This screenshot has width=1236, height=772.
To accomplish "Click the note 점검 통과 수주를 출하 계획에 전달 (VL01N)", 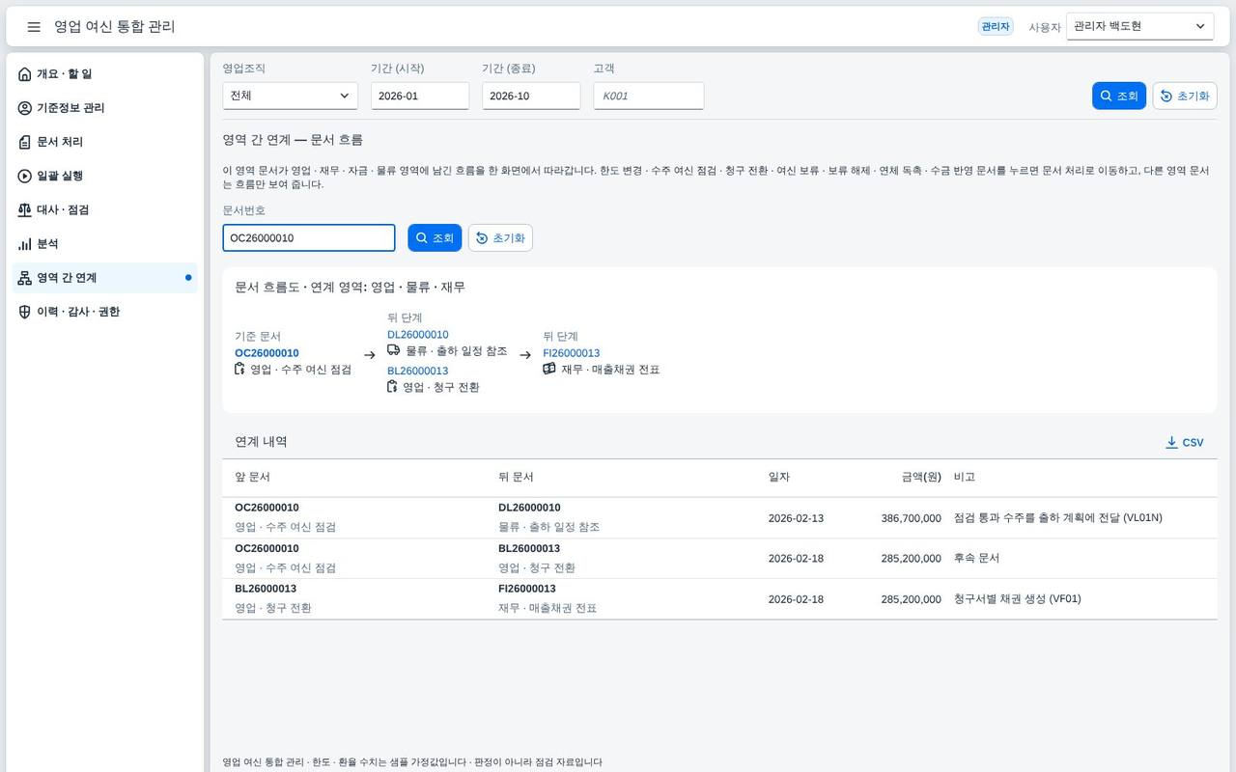I will pos(1058,518).
